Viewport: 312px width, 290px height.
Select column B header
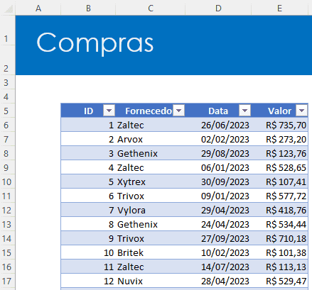point(88,9)
